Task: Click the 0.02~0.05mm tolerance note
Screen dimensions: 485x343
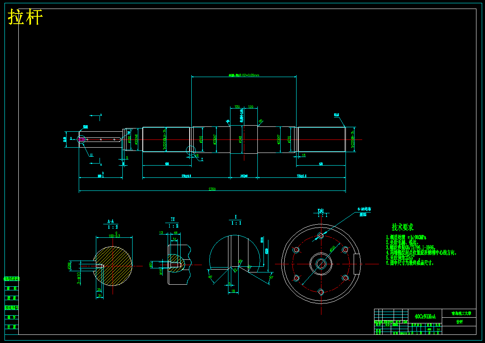Action: click(x=244, y=75)
